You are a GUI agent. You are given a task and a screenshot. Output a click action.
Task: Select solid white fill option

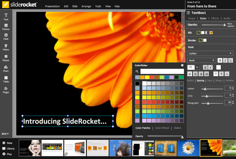(x=203, y=33)
